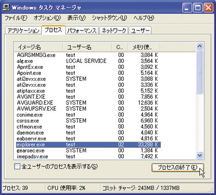Open the オプション(O) menu
Screen dimensions: 216x195
click(47, 18)
